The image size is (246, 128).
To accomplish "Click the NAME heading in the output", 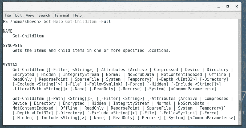I will 8,31.
